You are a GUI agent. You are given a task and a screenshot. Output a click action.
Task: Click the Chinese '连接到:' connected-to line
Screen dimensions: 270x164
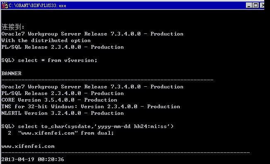click(x=13, y=27)
